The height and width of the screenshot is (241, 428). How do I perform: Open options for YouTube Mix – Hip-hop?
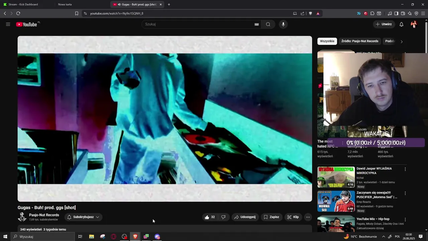tap(405, 220)
